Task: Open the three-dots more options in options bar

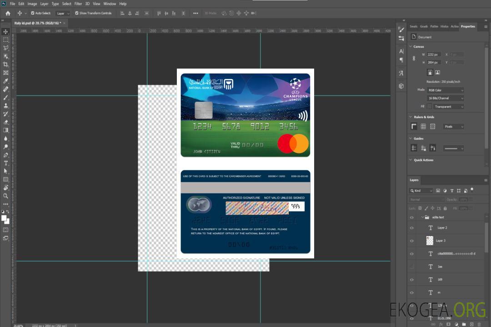Action: pos(195,13)
